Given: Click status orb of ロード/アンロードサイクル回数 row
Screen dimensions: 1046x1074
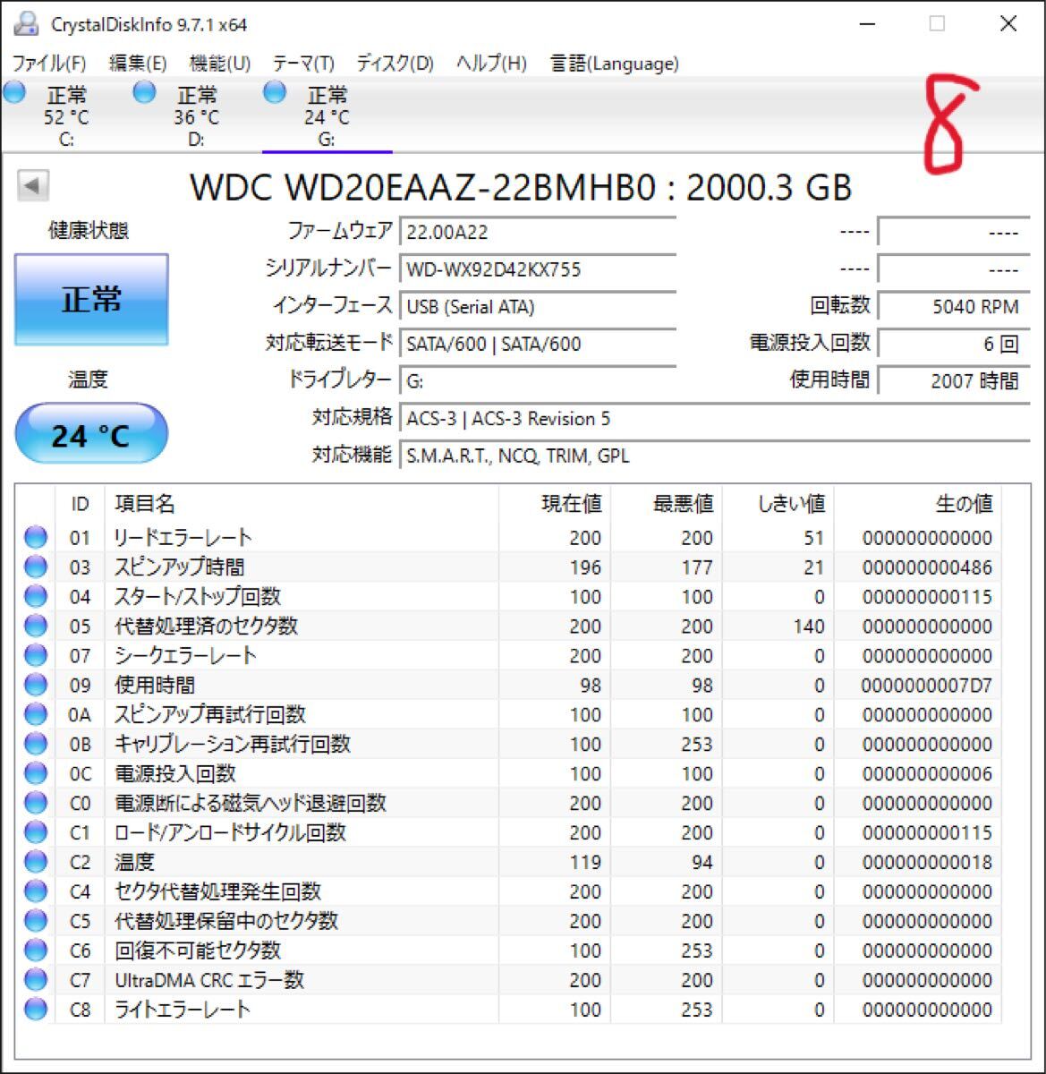Looking at the screenshot, I should pyautogui.click(x=36, y=833).
